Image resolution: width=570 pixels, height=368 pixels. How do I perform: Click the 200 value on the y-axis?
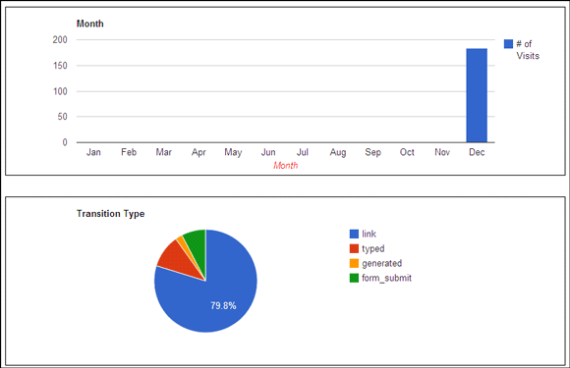click(x=60, y=40)
